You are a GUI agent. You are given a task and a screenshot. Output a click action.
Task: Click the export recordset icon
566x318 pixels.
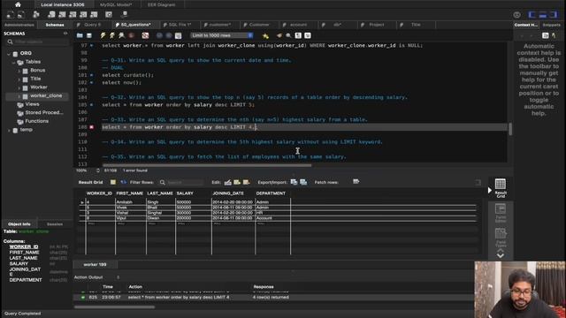[294, 182]
